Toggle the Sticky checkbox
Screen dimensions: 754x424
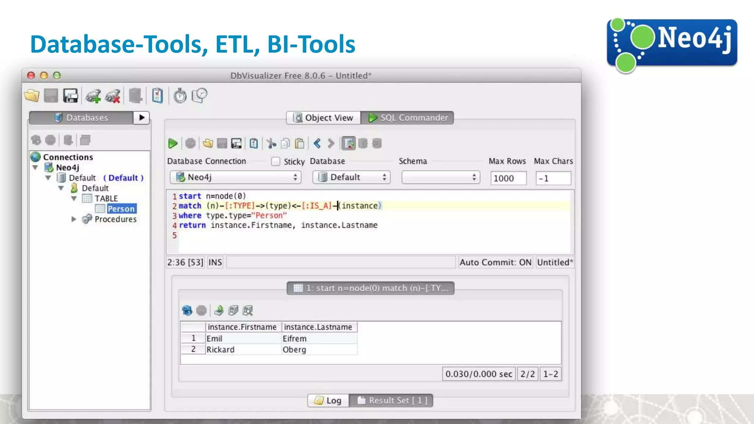[x=275, y=162]
